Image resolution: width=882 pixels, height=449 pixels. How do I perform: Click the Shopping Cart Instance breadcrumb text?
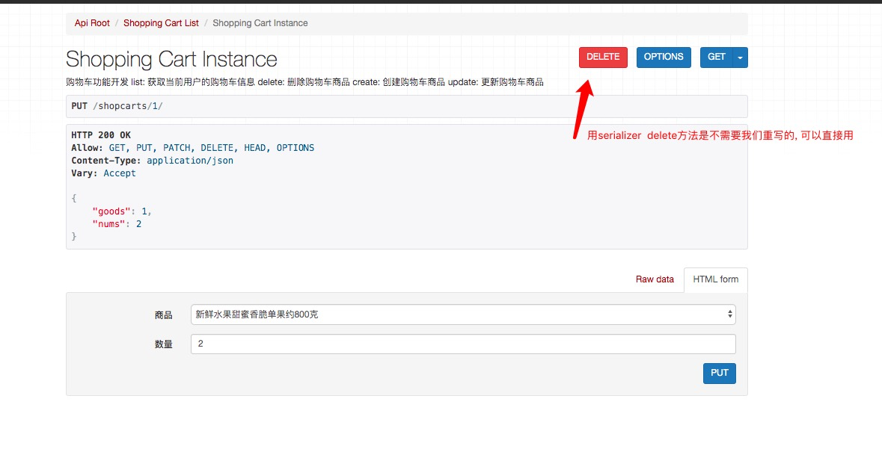pyautogui.click(x=260, y=23)
